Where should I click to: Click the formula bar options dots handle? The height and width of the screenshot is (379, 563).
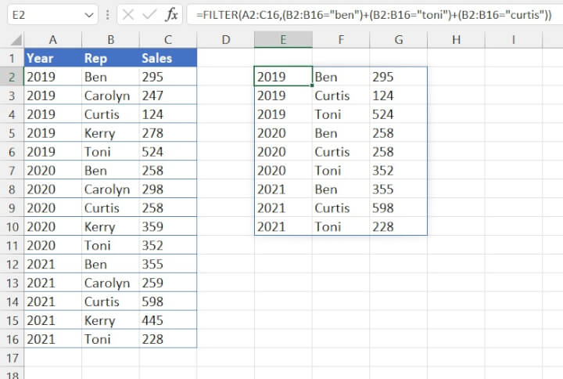tap(108, 15)
